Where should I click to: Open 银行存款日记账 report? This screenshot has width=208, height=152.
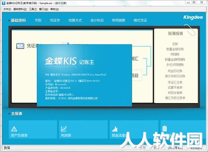pyautogui.click(x=175, y=76)
